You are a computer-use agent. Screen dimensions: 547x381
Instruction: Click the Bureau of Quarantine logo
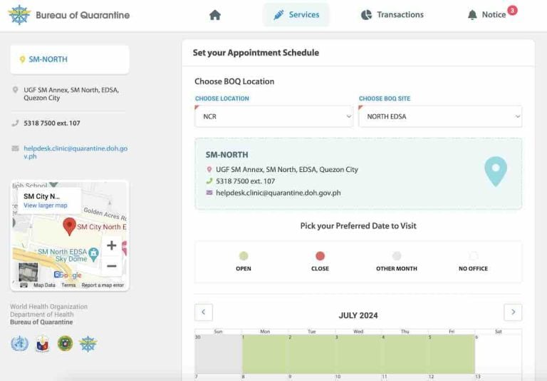click(x=19, y=15)
